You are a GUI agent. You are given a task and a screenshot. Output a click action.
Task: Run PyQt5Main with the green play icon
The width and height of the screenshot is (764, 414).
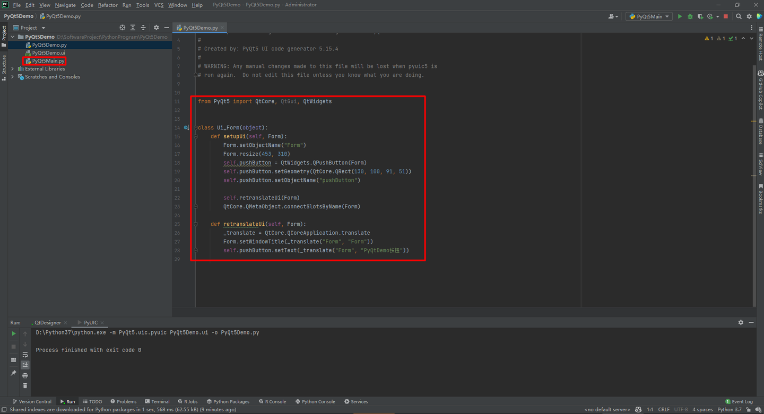point(680,16)
